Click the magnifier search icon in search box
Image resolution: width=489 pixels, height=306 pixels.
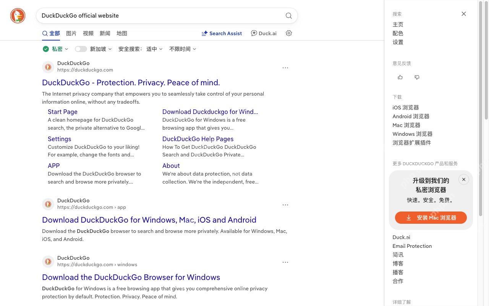point(289,16)
